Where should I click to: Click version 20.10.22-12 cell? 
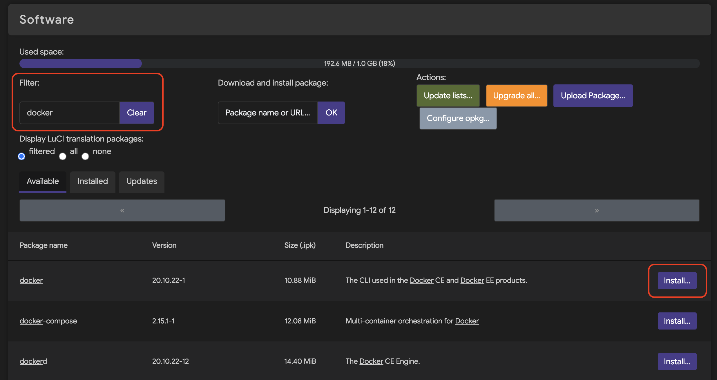(171, 361)
